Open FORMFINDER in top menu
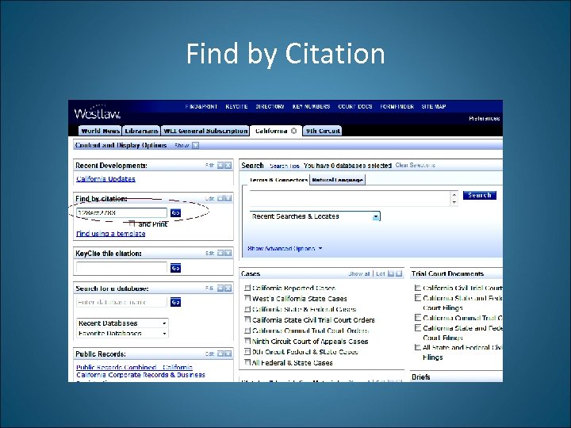 (397, 107)
